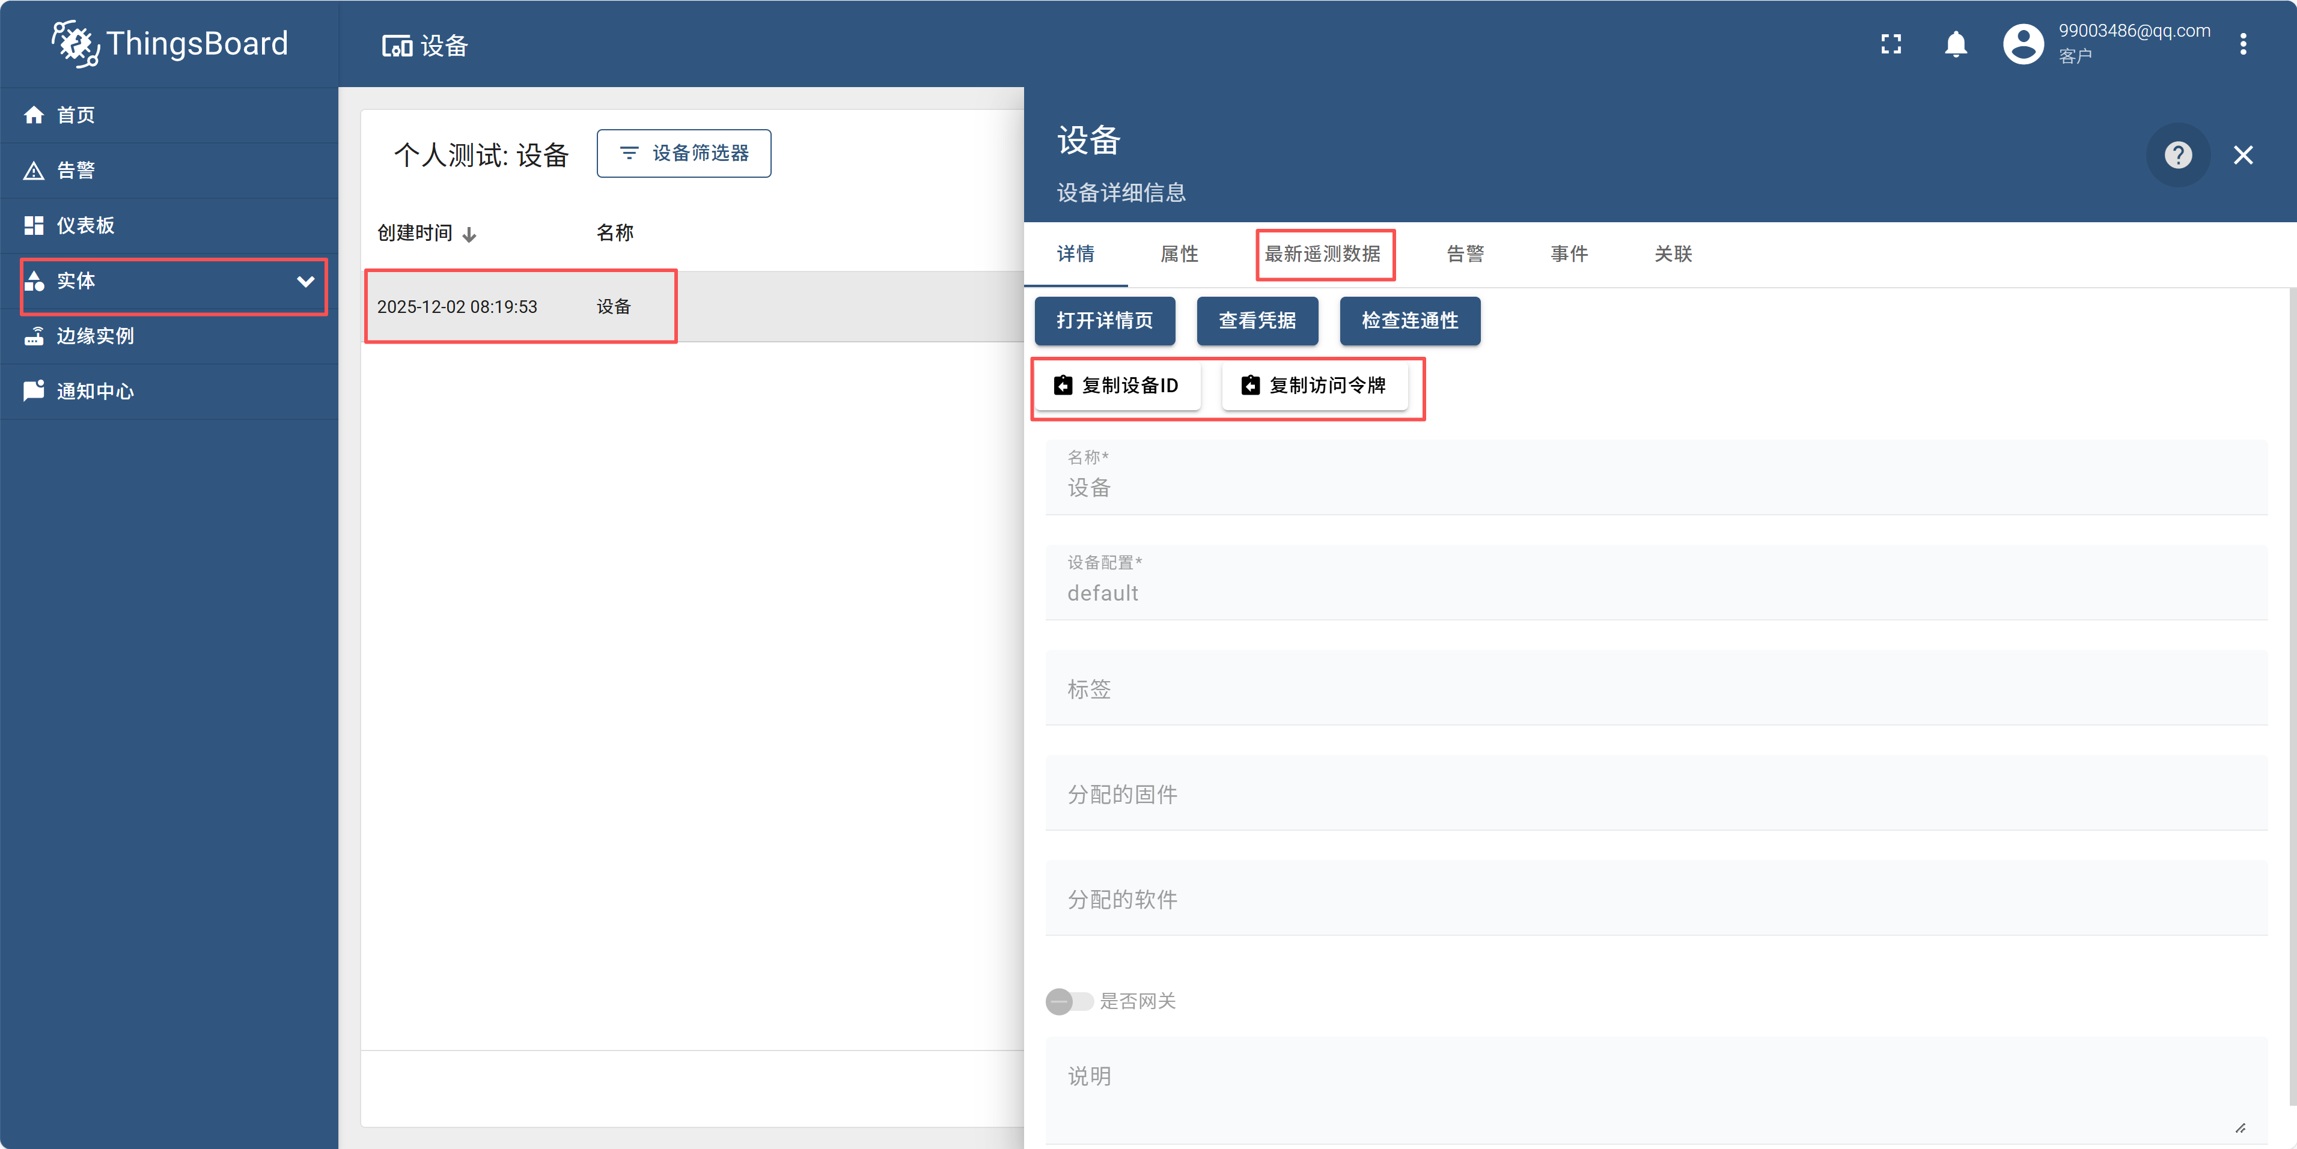Expand the 实体 entities menu chevron
Image resolution: width=2297 pixels, height=1149 pixels.
click(305, 282)
